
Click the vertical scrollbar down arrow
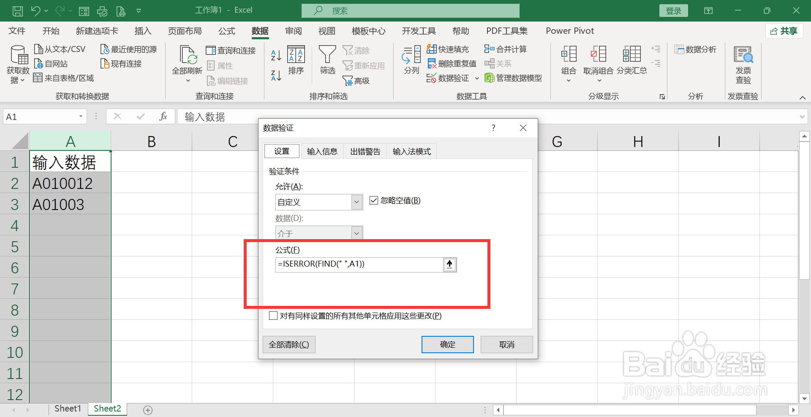pos(804,398)
